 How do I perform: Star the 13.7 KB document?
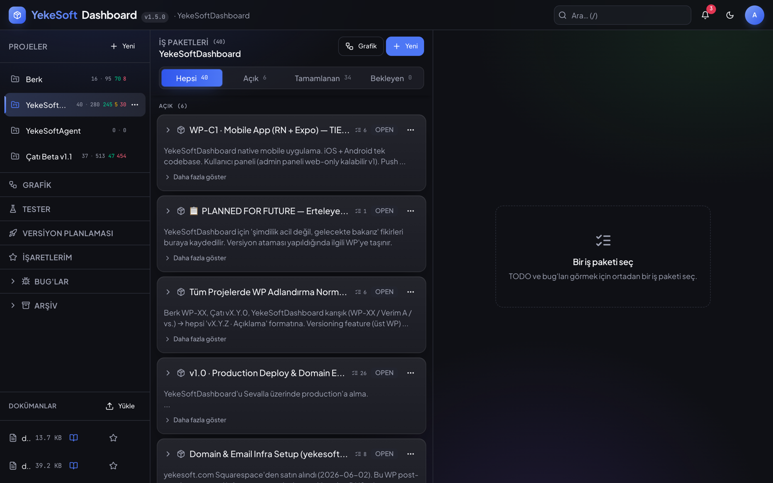click(114, 438)
